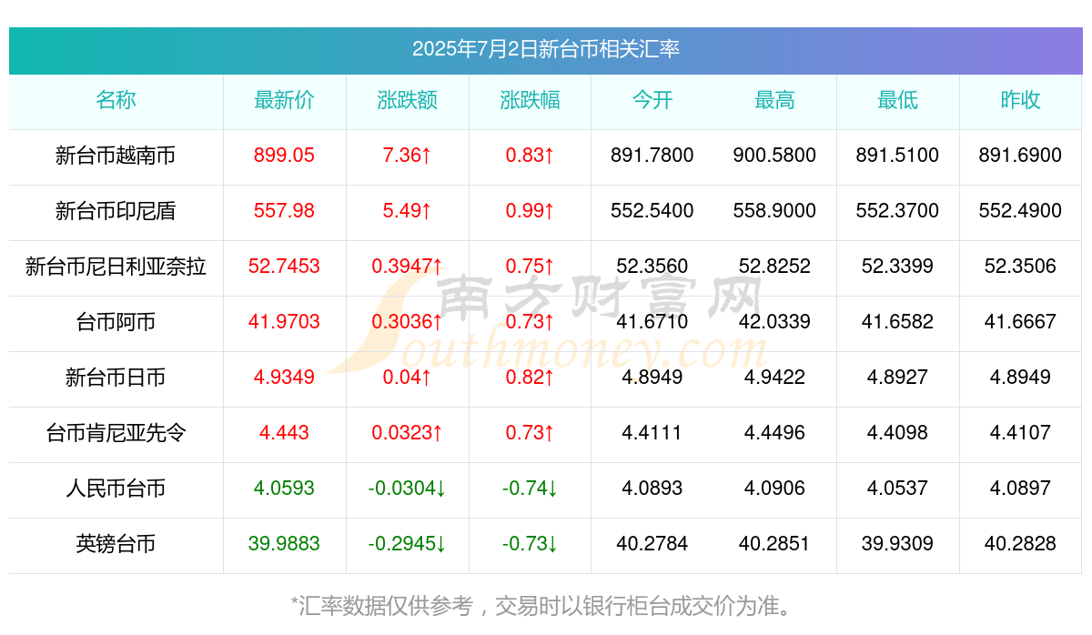Click previous close 52.3506
This screenshot has width=1092, height=635.
coord(1020,267)
